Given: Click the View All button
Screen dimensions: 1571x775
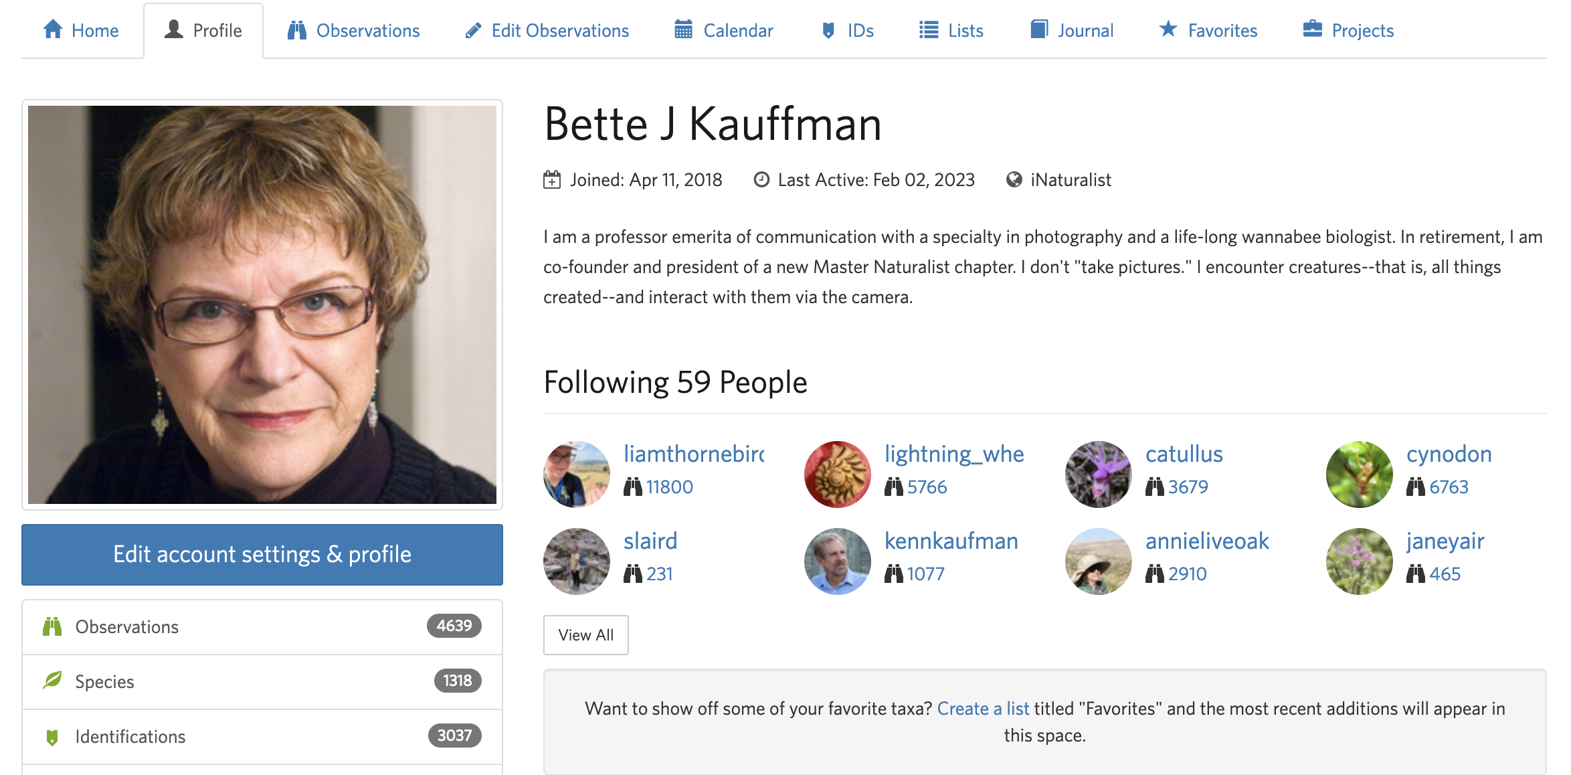Looking at the screenshot, I should coord(585,635).
